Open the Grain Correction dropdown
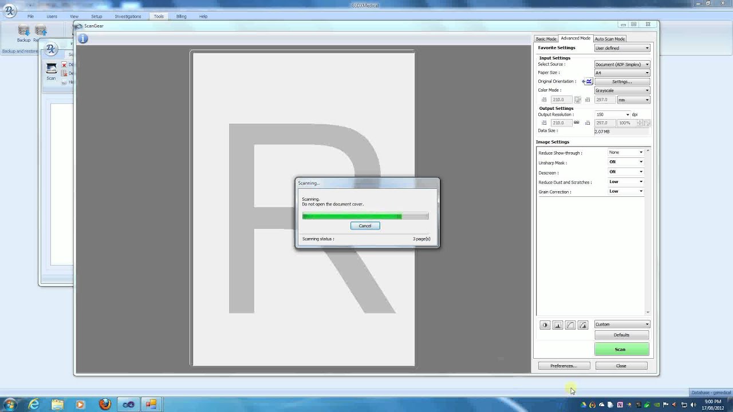The height and width of the screenshot is (412, 733). pyautogui.click(x=626, y=191)
